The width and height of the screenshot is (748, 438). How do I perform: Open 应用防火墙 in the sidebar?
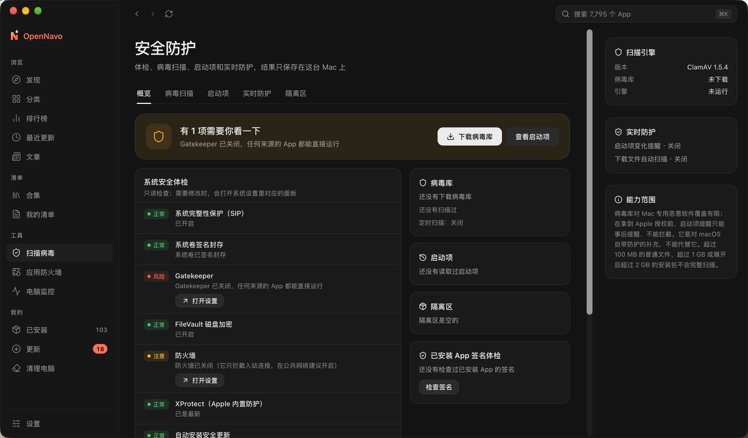tap(59, 272)
